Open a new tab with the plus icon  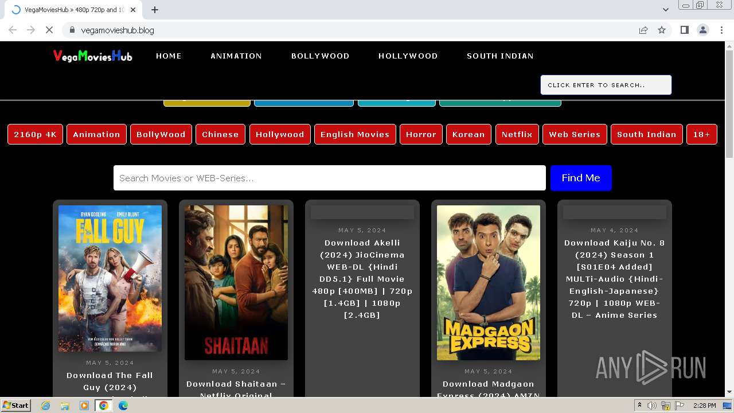click(155, 10)
